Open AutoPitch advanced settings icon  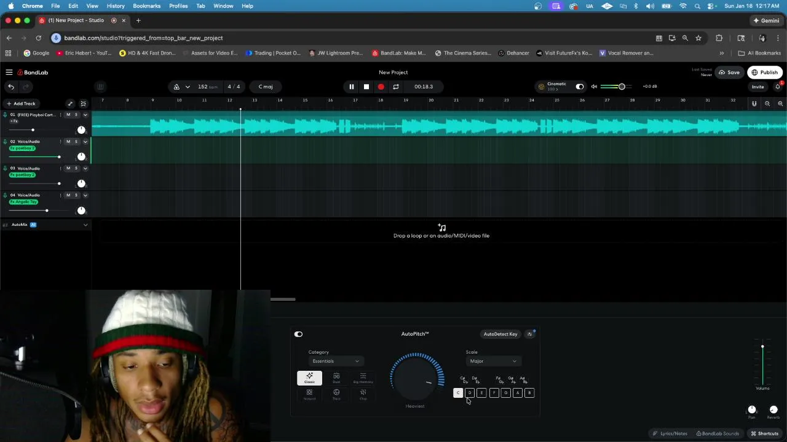coord(530,334)
